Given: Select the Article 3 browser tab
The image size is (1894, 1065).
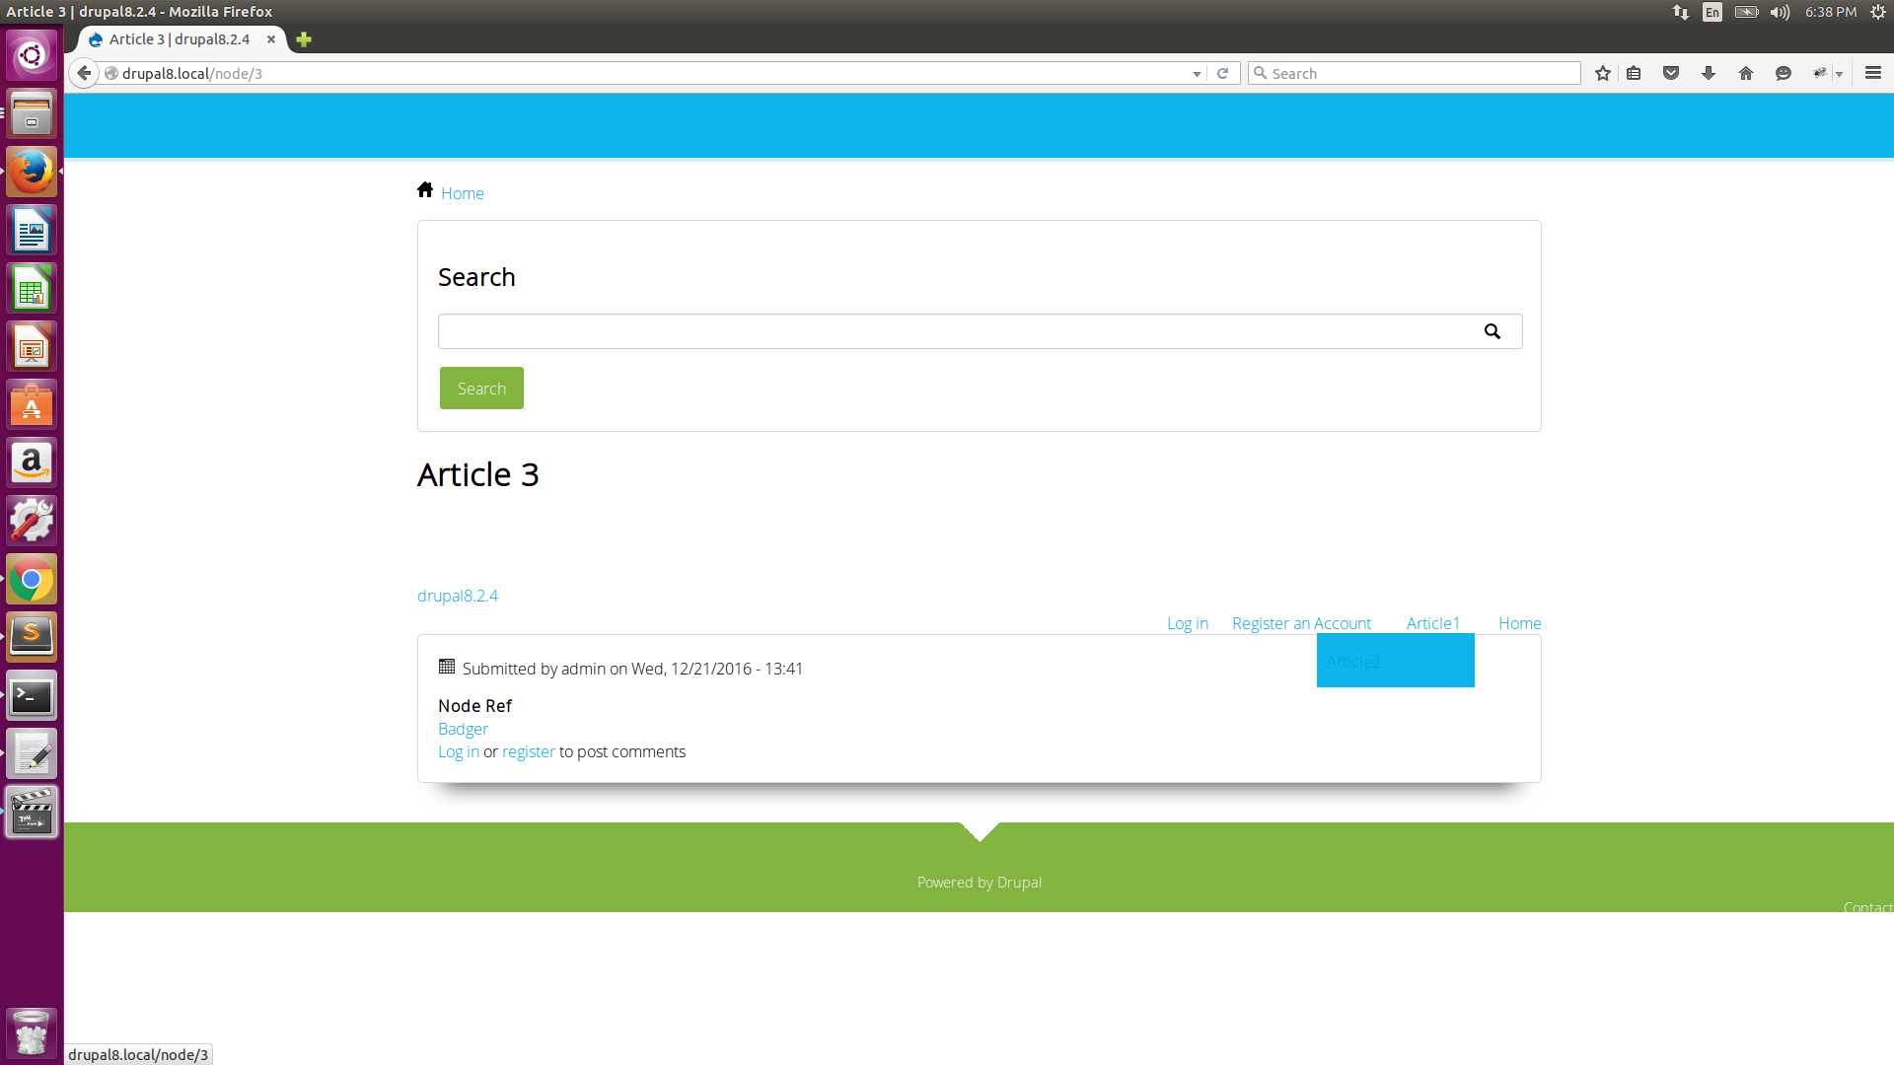Looking at the screenshot, I should [x=180, y=39].
